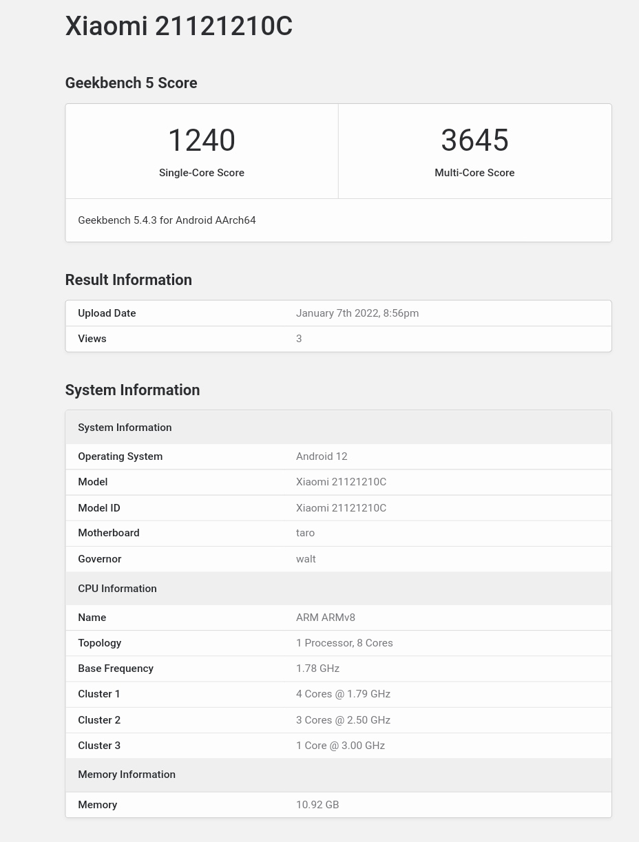
Task: Click the 3645 multi-core score number
Action: click(474, 140)
